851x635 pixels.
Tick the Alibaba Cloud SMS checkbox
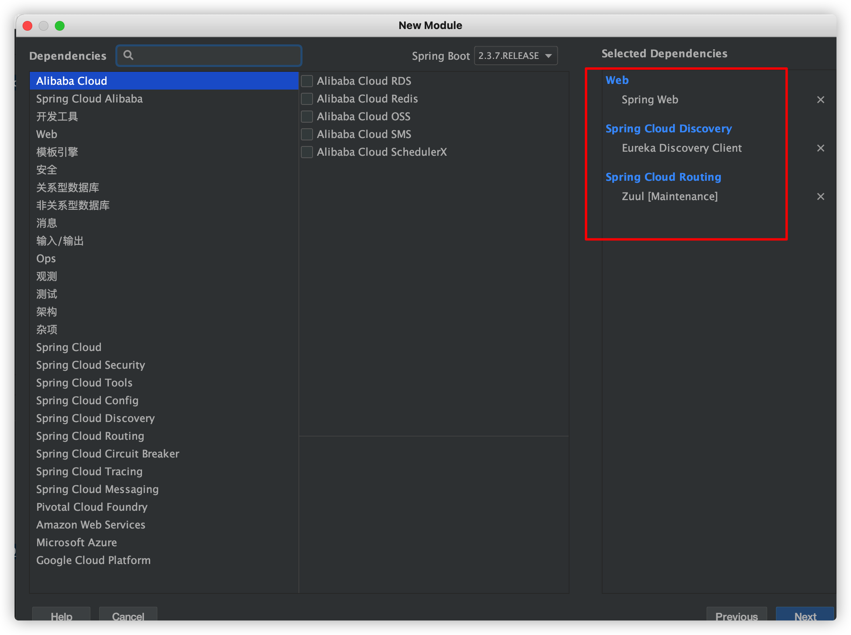point(307,134)
